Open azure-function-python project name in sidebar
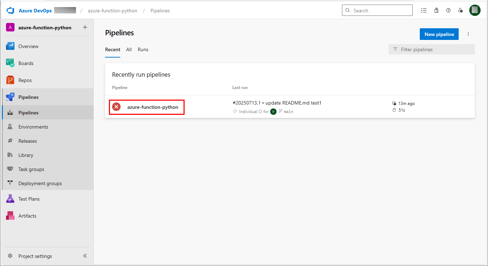 coord(45,28)
